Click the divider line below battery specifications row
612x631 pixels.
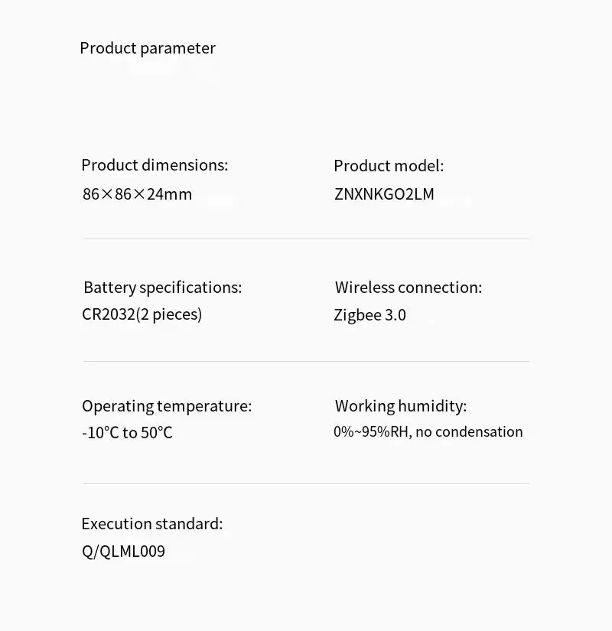(306, 361)
